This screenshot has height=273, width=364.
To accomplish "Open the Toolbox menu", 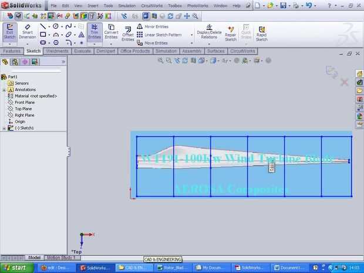I will (175, 5).
